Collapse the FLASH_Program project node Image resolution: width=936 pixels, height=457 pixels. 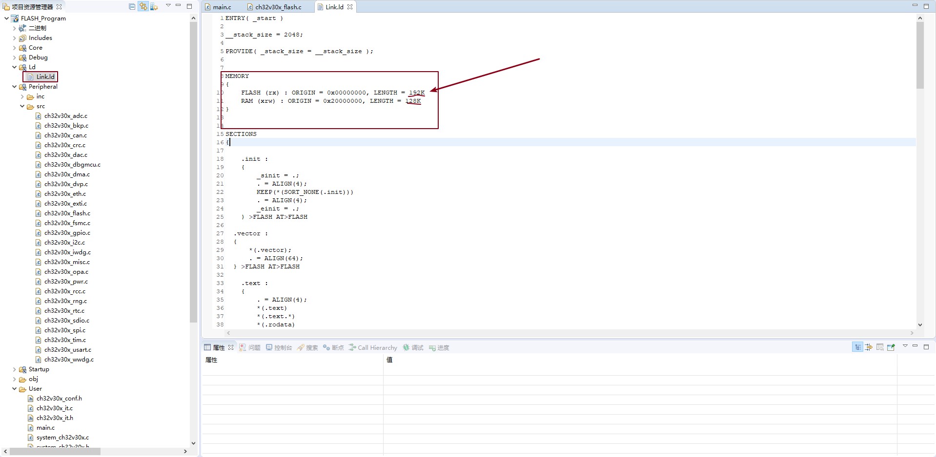(6, 19)
